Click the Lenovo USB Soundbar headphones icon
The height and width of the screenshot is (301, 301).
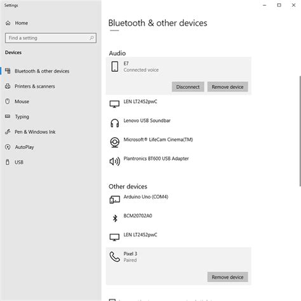(x=115, y=123)
